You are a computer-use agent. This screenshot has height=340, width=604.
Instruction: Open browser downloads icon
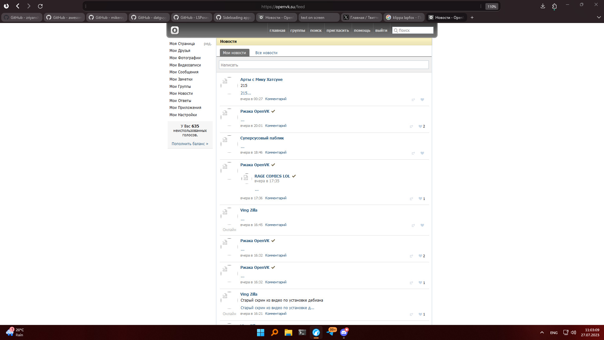[x=543, y=6]
